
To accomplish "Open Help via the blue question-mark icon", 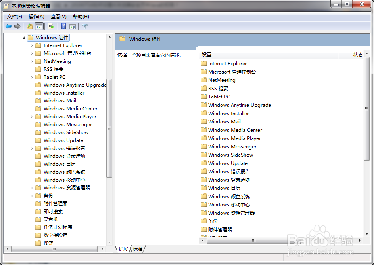I will (63, 26).
